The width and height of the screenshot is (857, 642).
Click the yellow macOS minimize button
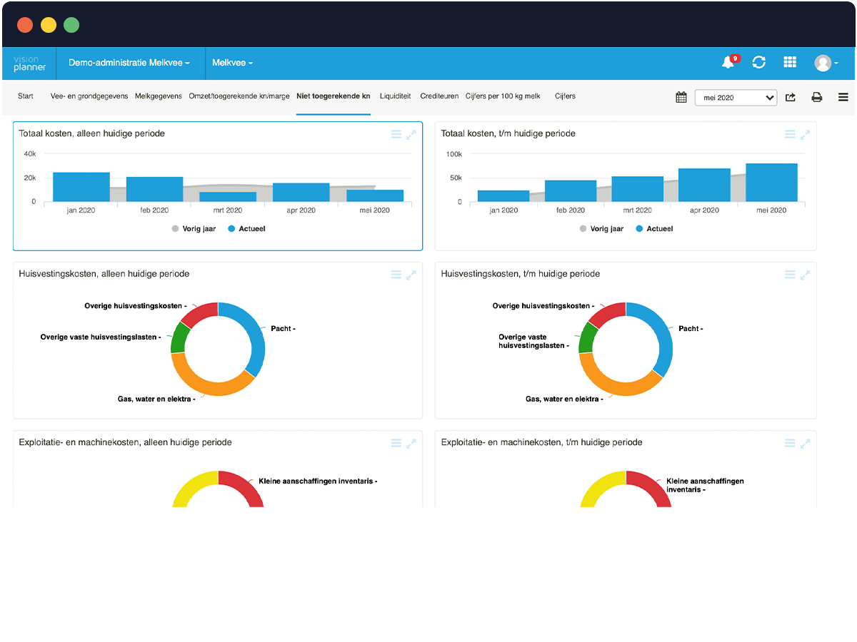[49, 26]
